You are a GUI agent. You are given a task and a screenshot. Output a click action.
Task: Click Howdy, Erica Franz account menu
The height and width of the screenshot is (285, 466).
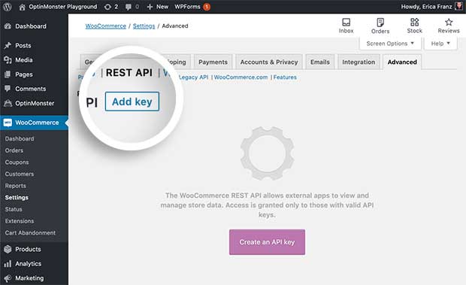(x=426, y=7)
